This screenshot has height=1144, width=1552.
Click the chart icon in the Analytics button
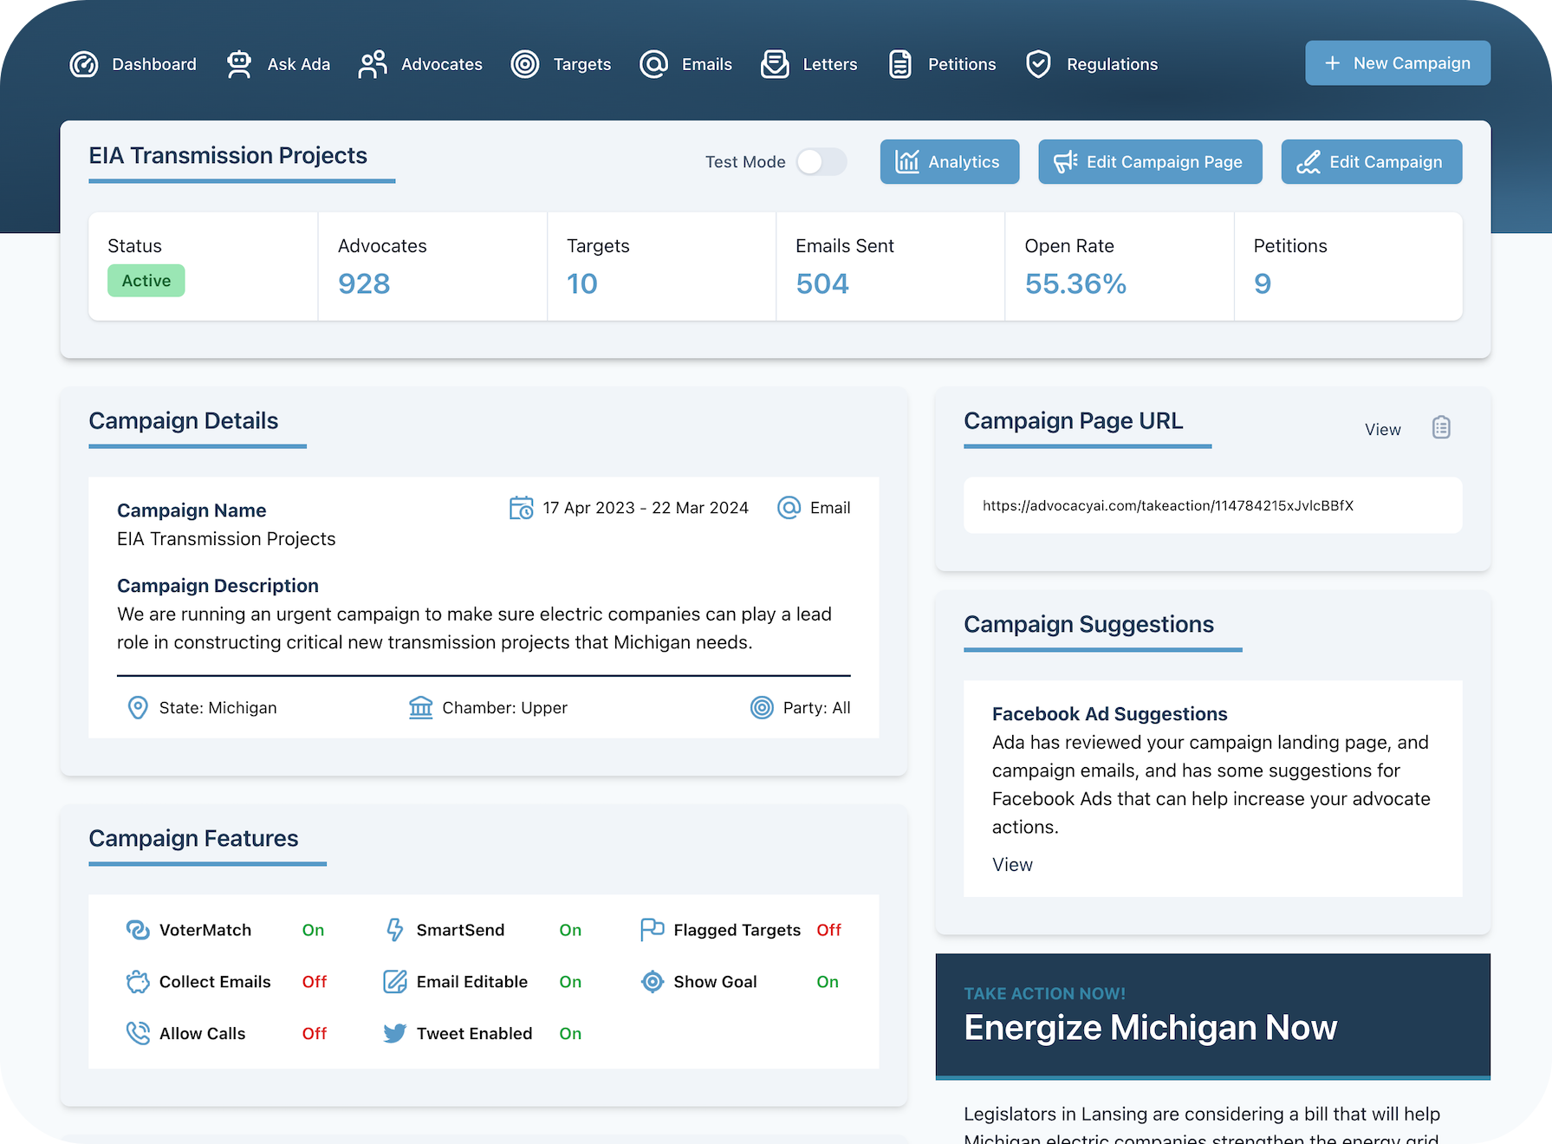907,161
